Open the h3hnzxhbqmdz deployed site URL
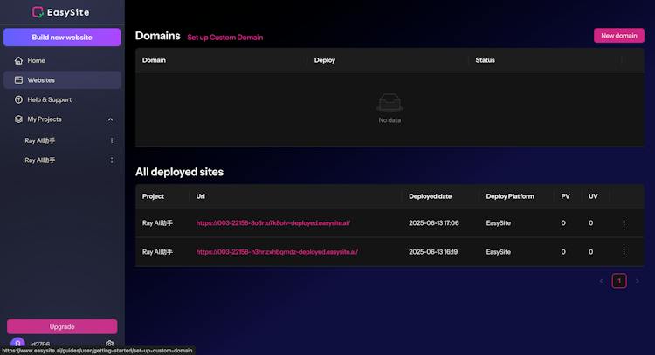 pyautogui.click(x=277, y=252)
